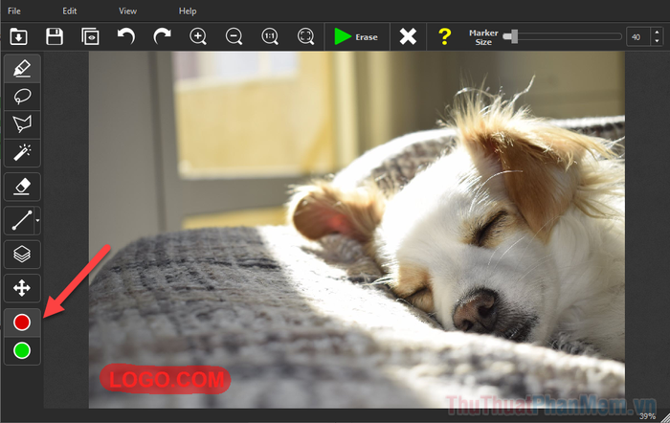
Task: Open the File menu
Action: (x=14, y=11)
